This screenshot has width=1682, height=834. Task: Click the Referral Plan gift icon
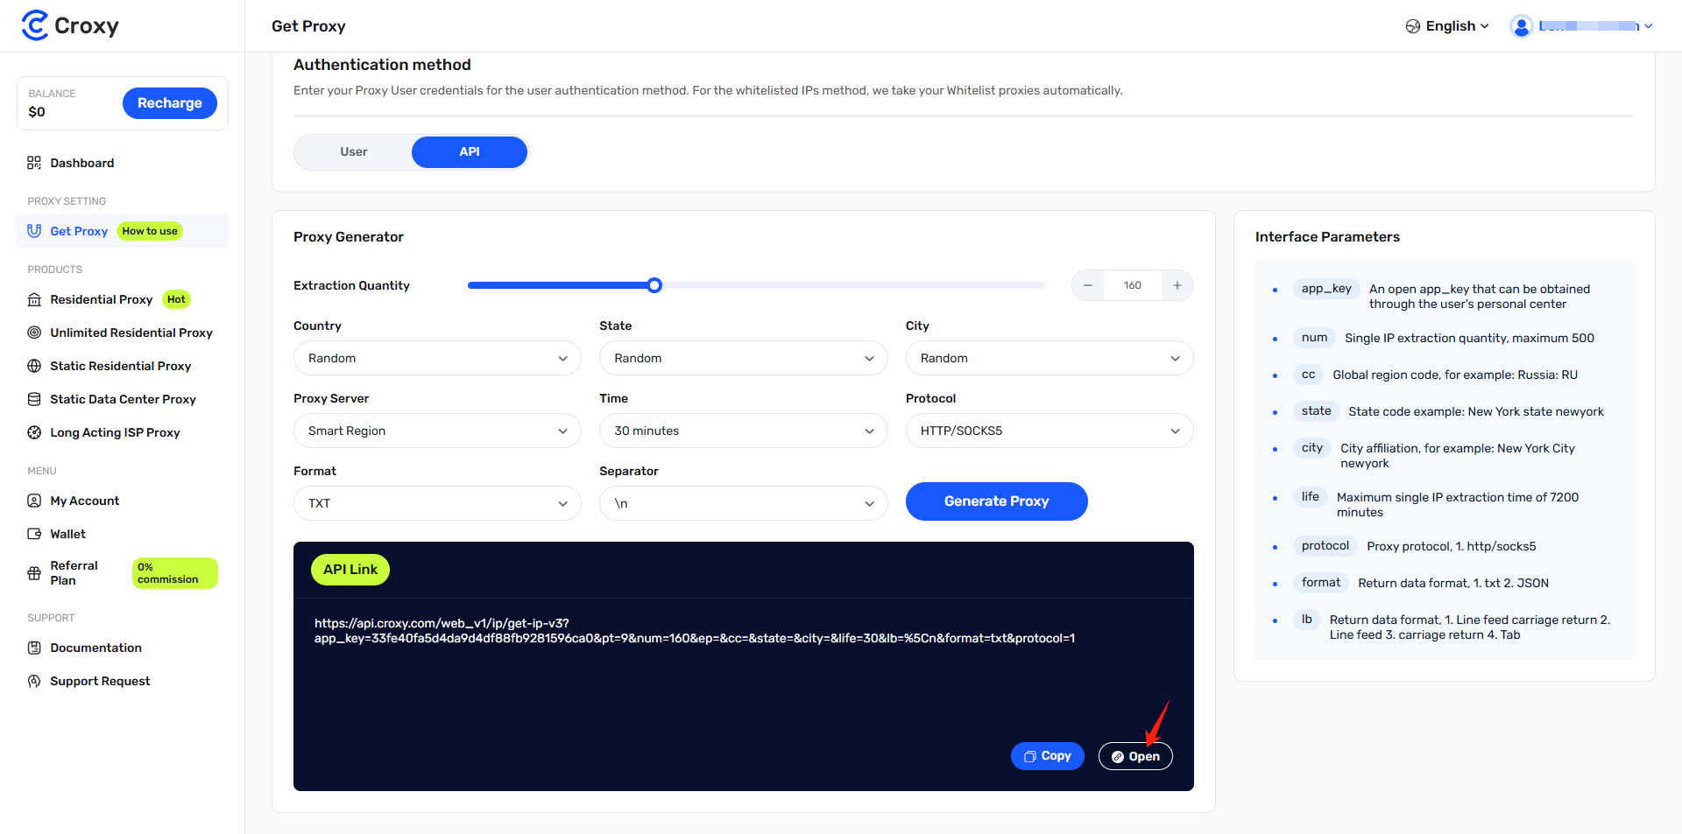[34, 573]
